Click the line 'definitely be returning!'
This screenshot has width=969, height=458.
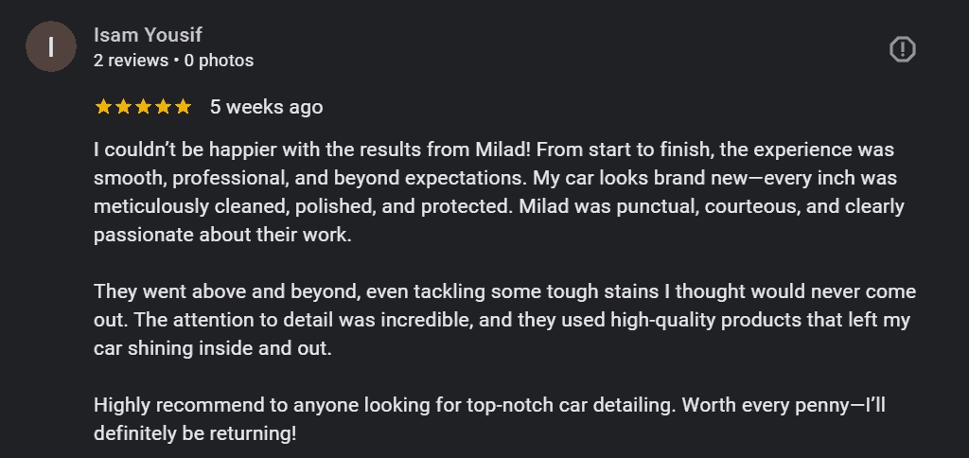click(195, 434)
